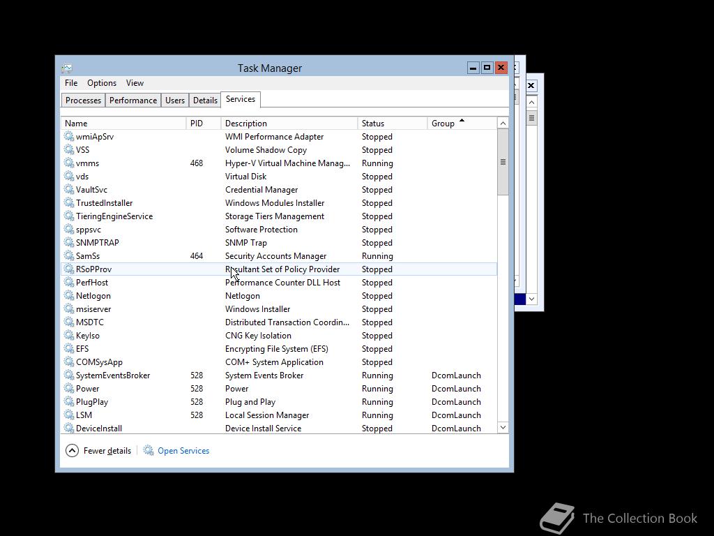Viewport: 714px width, 536px height.
Task: Click the gear icon beside Power service
Action: [x=69, y=388]
